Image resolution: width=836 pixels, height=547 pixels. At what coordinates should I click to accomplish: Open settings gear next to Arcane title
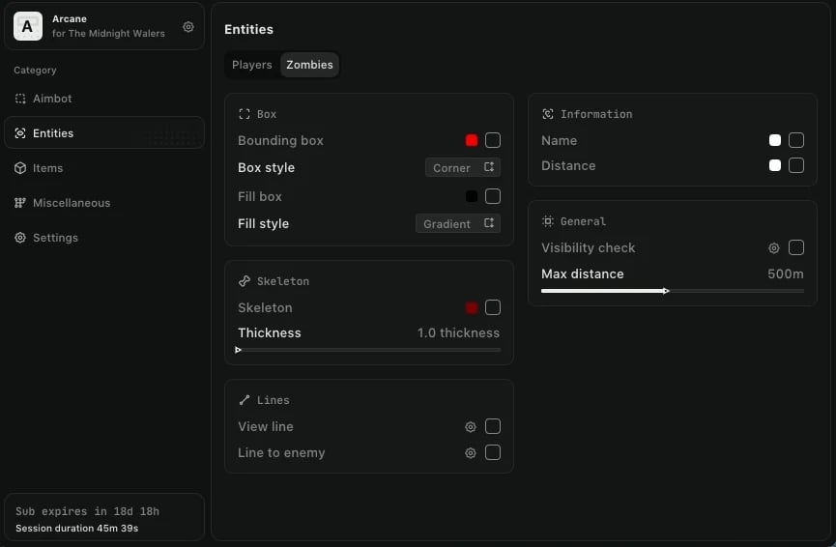188,27
